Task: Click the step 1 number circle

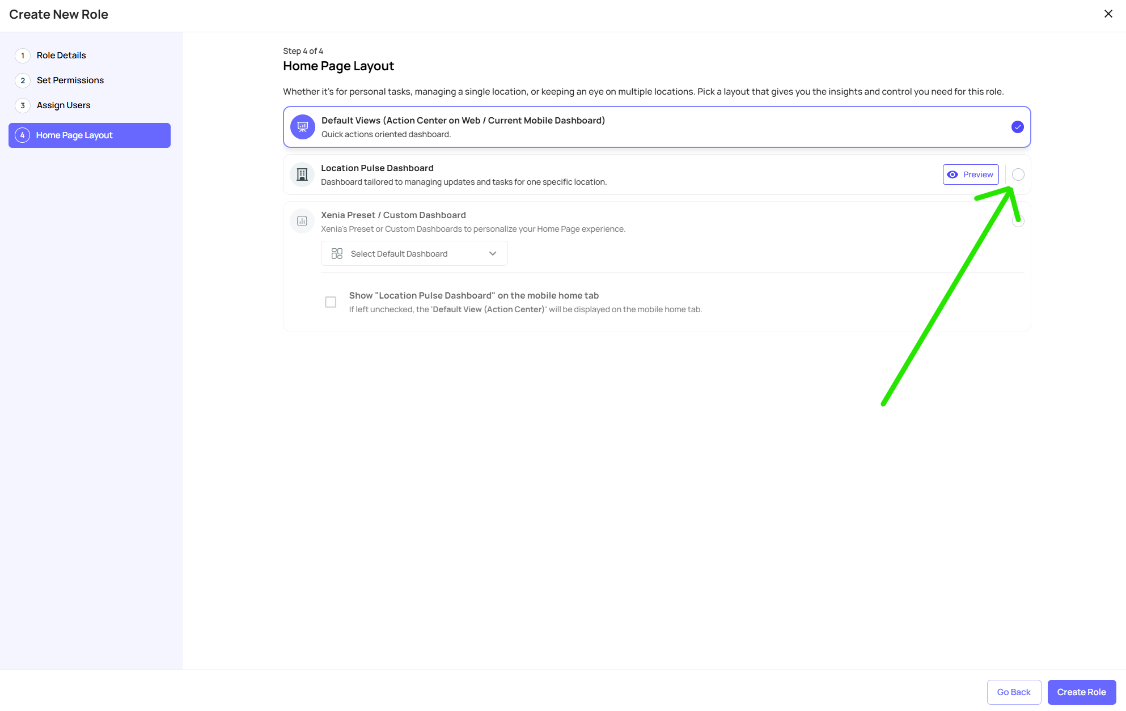Action: [x=23, y=56]
